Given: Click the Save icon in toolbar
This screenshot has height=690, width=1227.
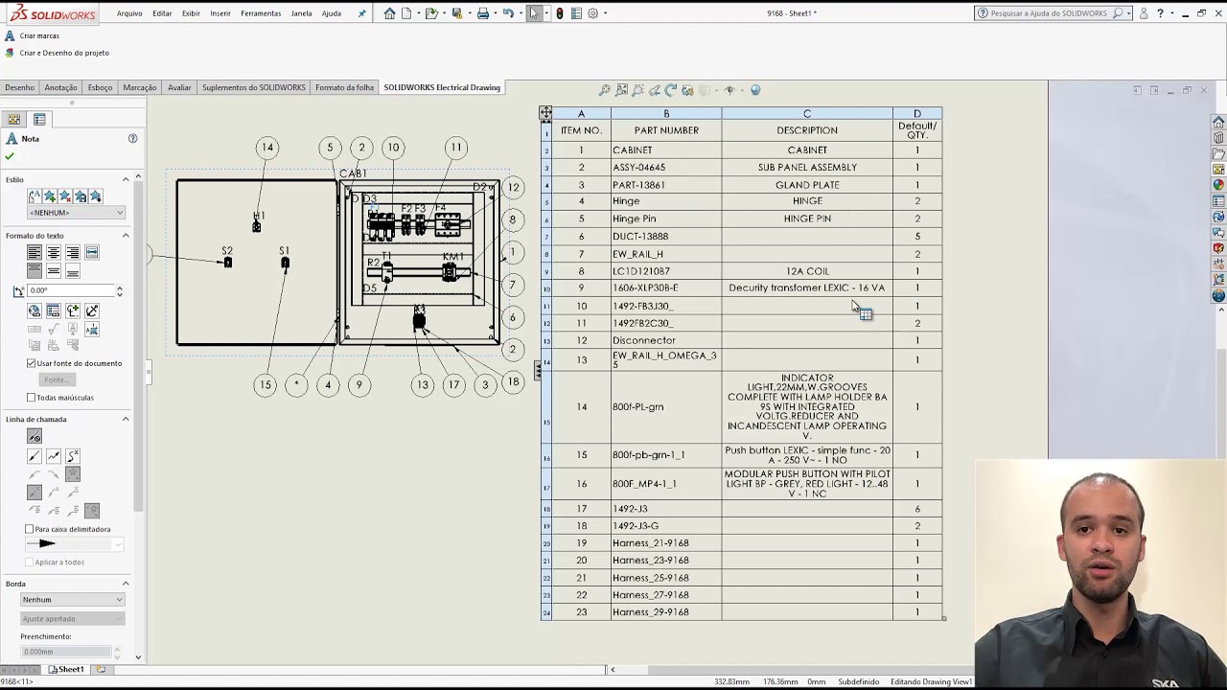Looking at the screenshot, I should coord(457,13).
